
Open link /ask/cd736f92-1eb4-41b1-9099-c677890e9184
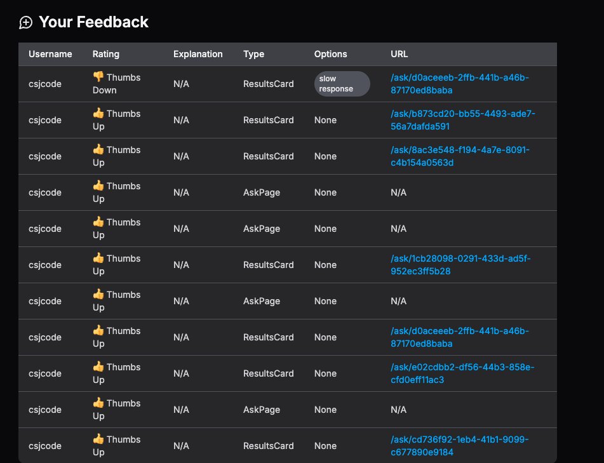pos(460,446)
